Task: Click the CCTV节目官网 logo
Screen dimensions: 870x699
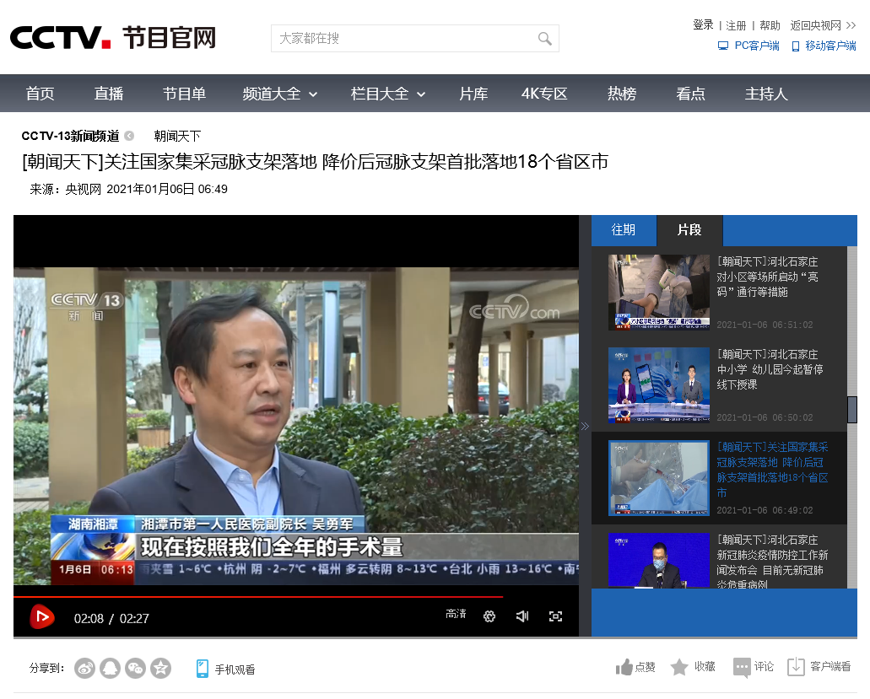Action: [112, 38]
